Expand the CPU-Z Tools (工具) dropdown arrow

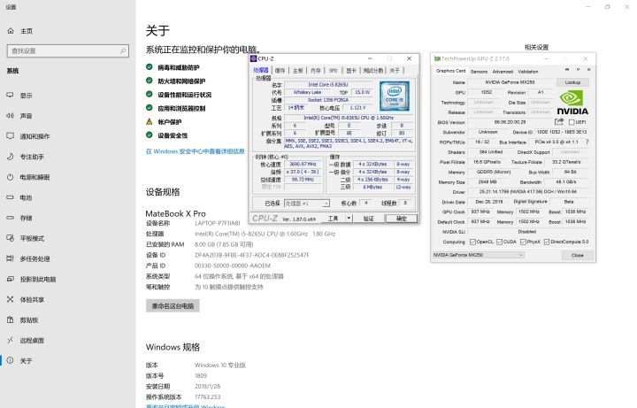click(x=349, y=219)
